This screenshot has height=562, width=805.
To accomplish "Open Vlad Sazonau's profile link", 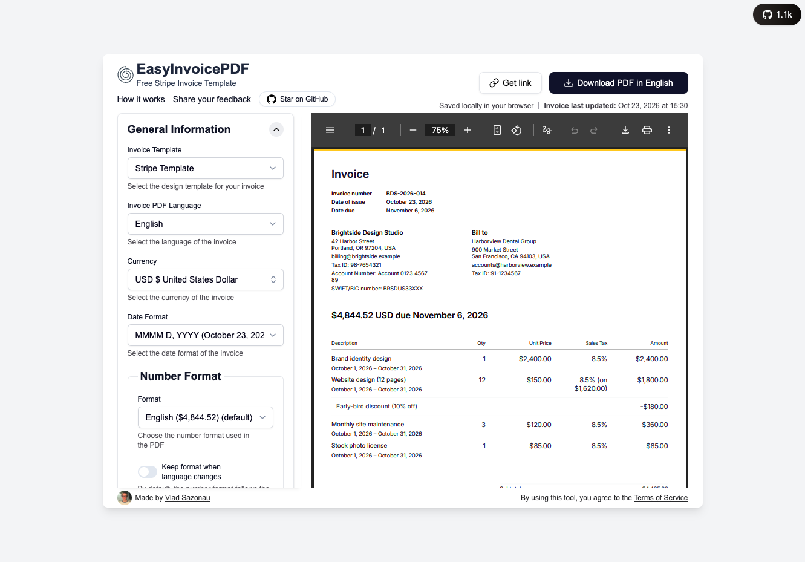I will click(187, 498).
